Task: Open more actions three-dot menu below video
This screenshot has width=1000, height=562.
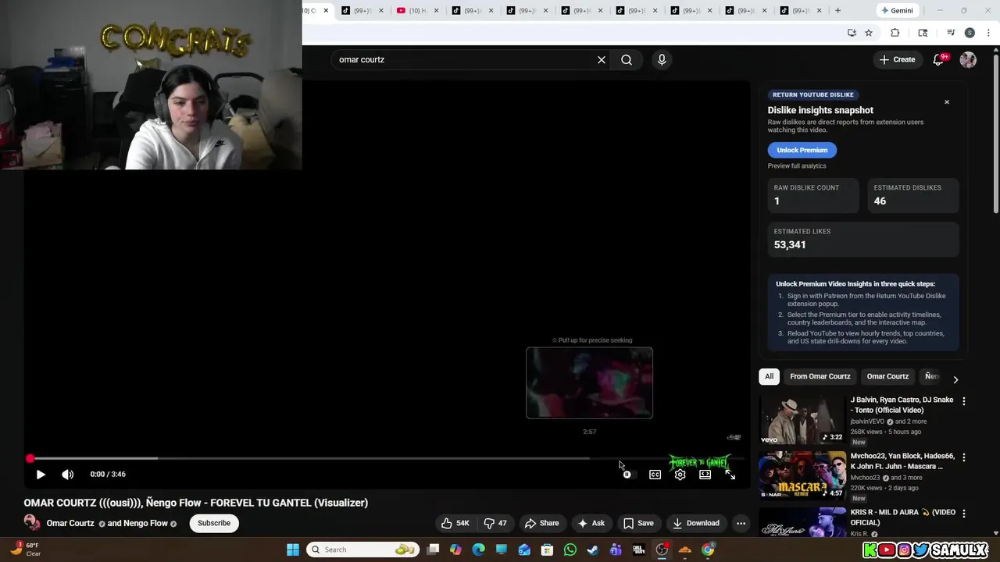Action: (x=741, y=523)
